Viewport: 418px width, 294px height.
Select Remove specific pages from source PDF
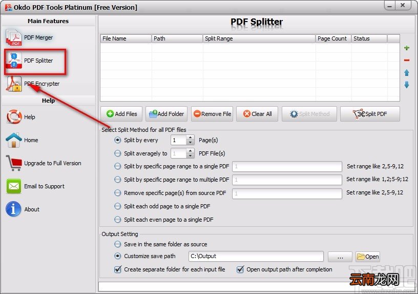[x=118, y=193]
